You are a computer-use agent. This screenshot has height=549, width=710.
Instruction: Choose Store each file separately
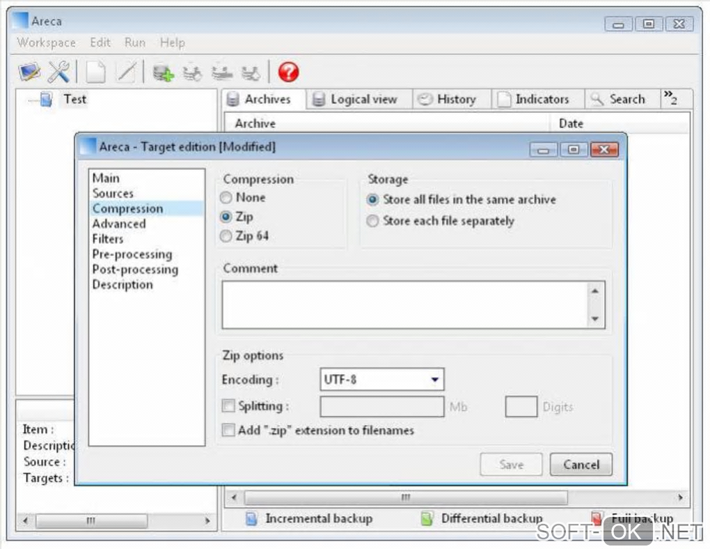point(372,221)
